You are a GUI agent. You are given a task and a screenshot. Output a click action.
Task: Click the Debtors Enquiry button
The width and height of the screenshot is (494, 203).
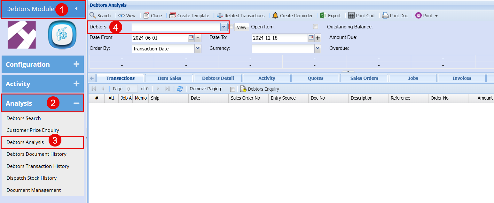(x=260, y=89)
